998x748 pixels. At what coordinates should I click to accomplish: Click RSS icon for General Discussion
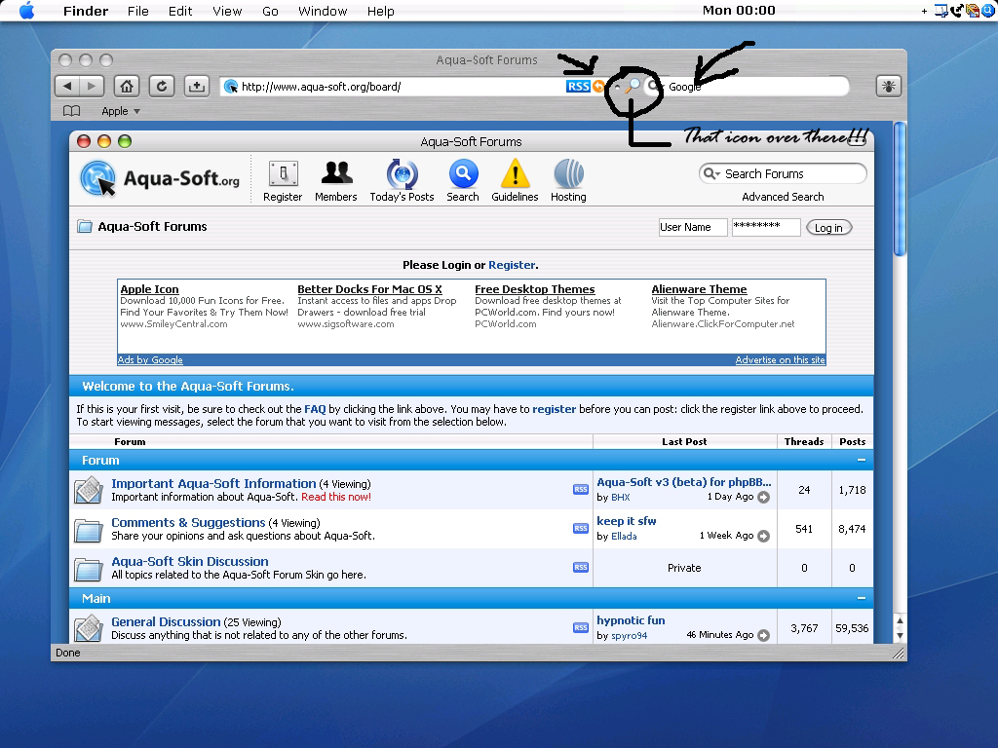point(581,628)
